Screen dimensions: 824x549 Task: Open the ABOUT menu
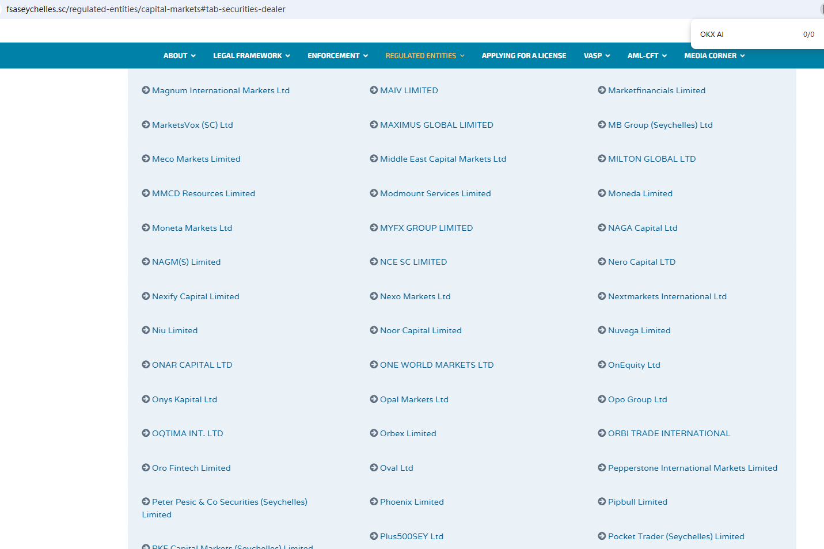(x=180, y=56)
